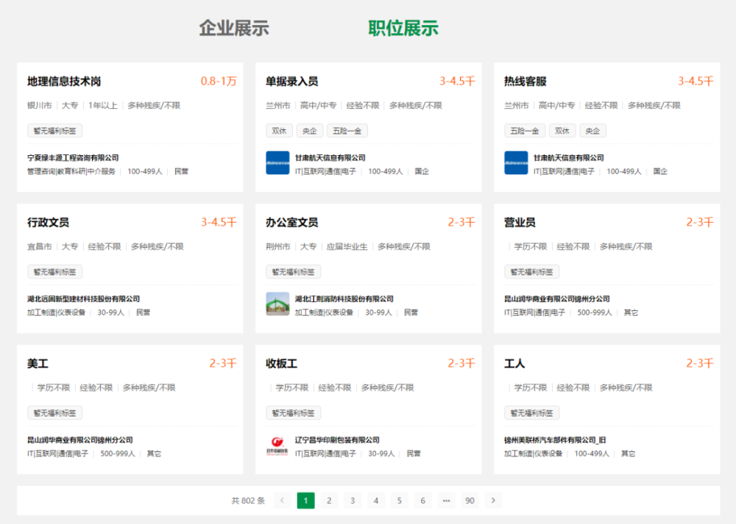Select the 央企 tag on 单据录入员 card
736x524 pixels.
click(310, 129)
